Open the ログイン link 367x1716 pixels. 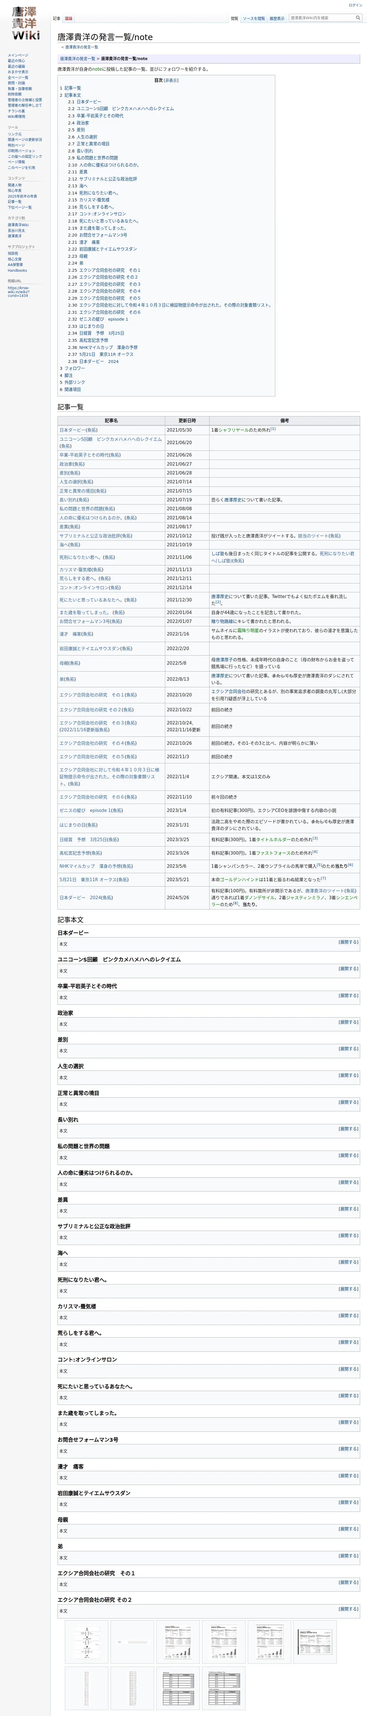tap(356, 5)
